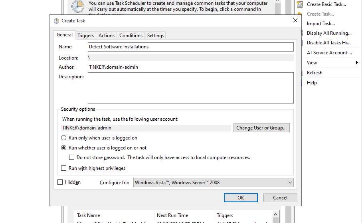Switch to the Triggers tab
Viewport: 362px width, 223px height.
click(85, 36)
